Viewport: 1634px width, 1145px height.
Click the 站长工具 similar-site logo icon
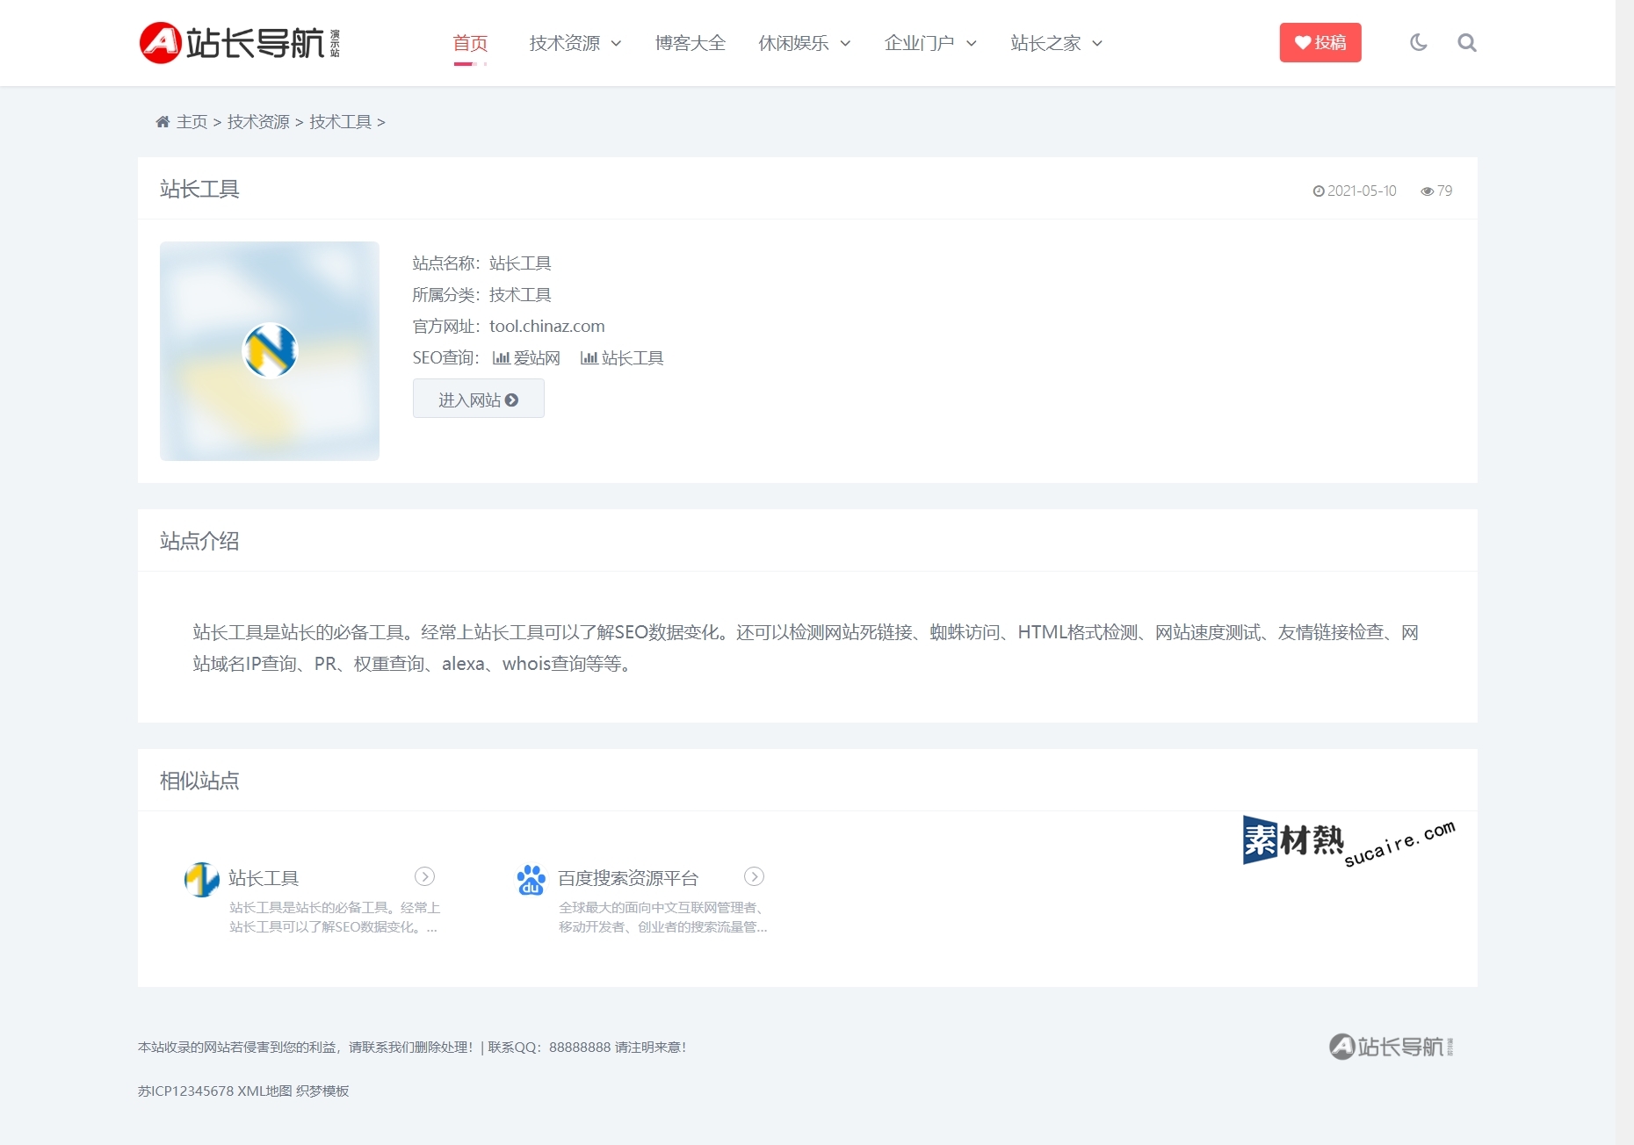[202, 879]
